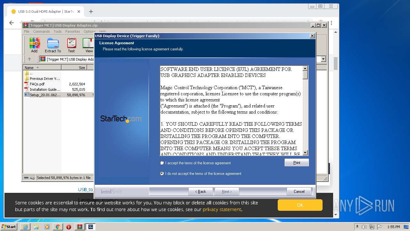Go up one level with WinRAR's arrow
The height and width of the screenshot is (231, 410).
click(x=29, y=59)
